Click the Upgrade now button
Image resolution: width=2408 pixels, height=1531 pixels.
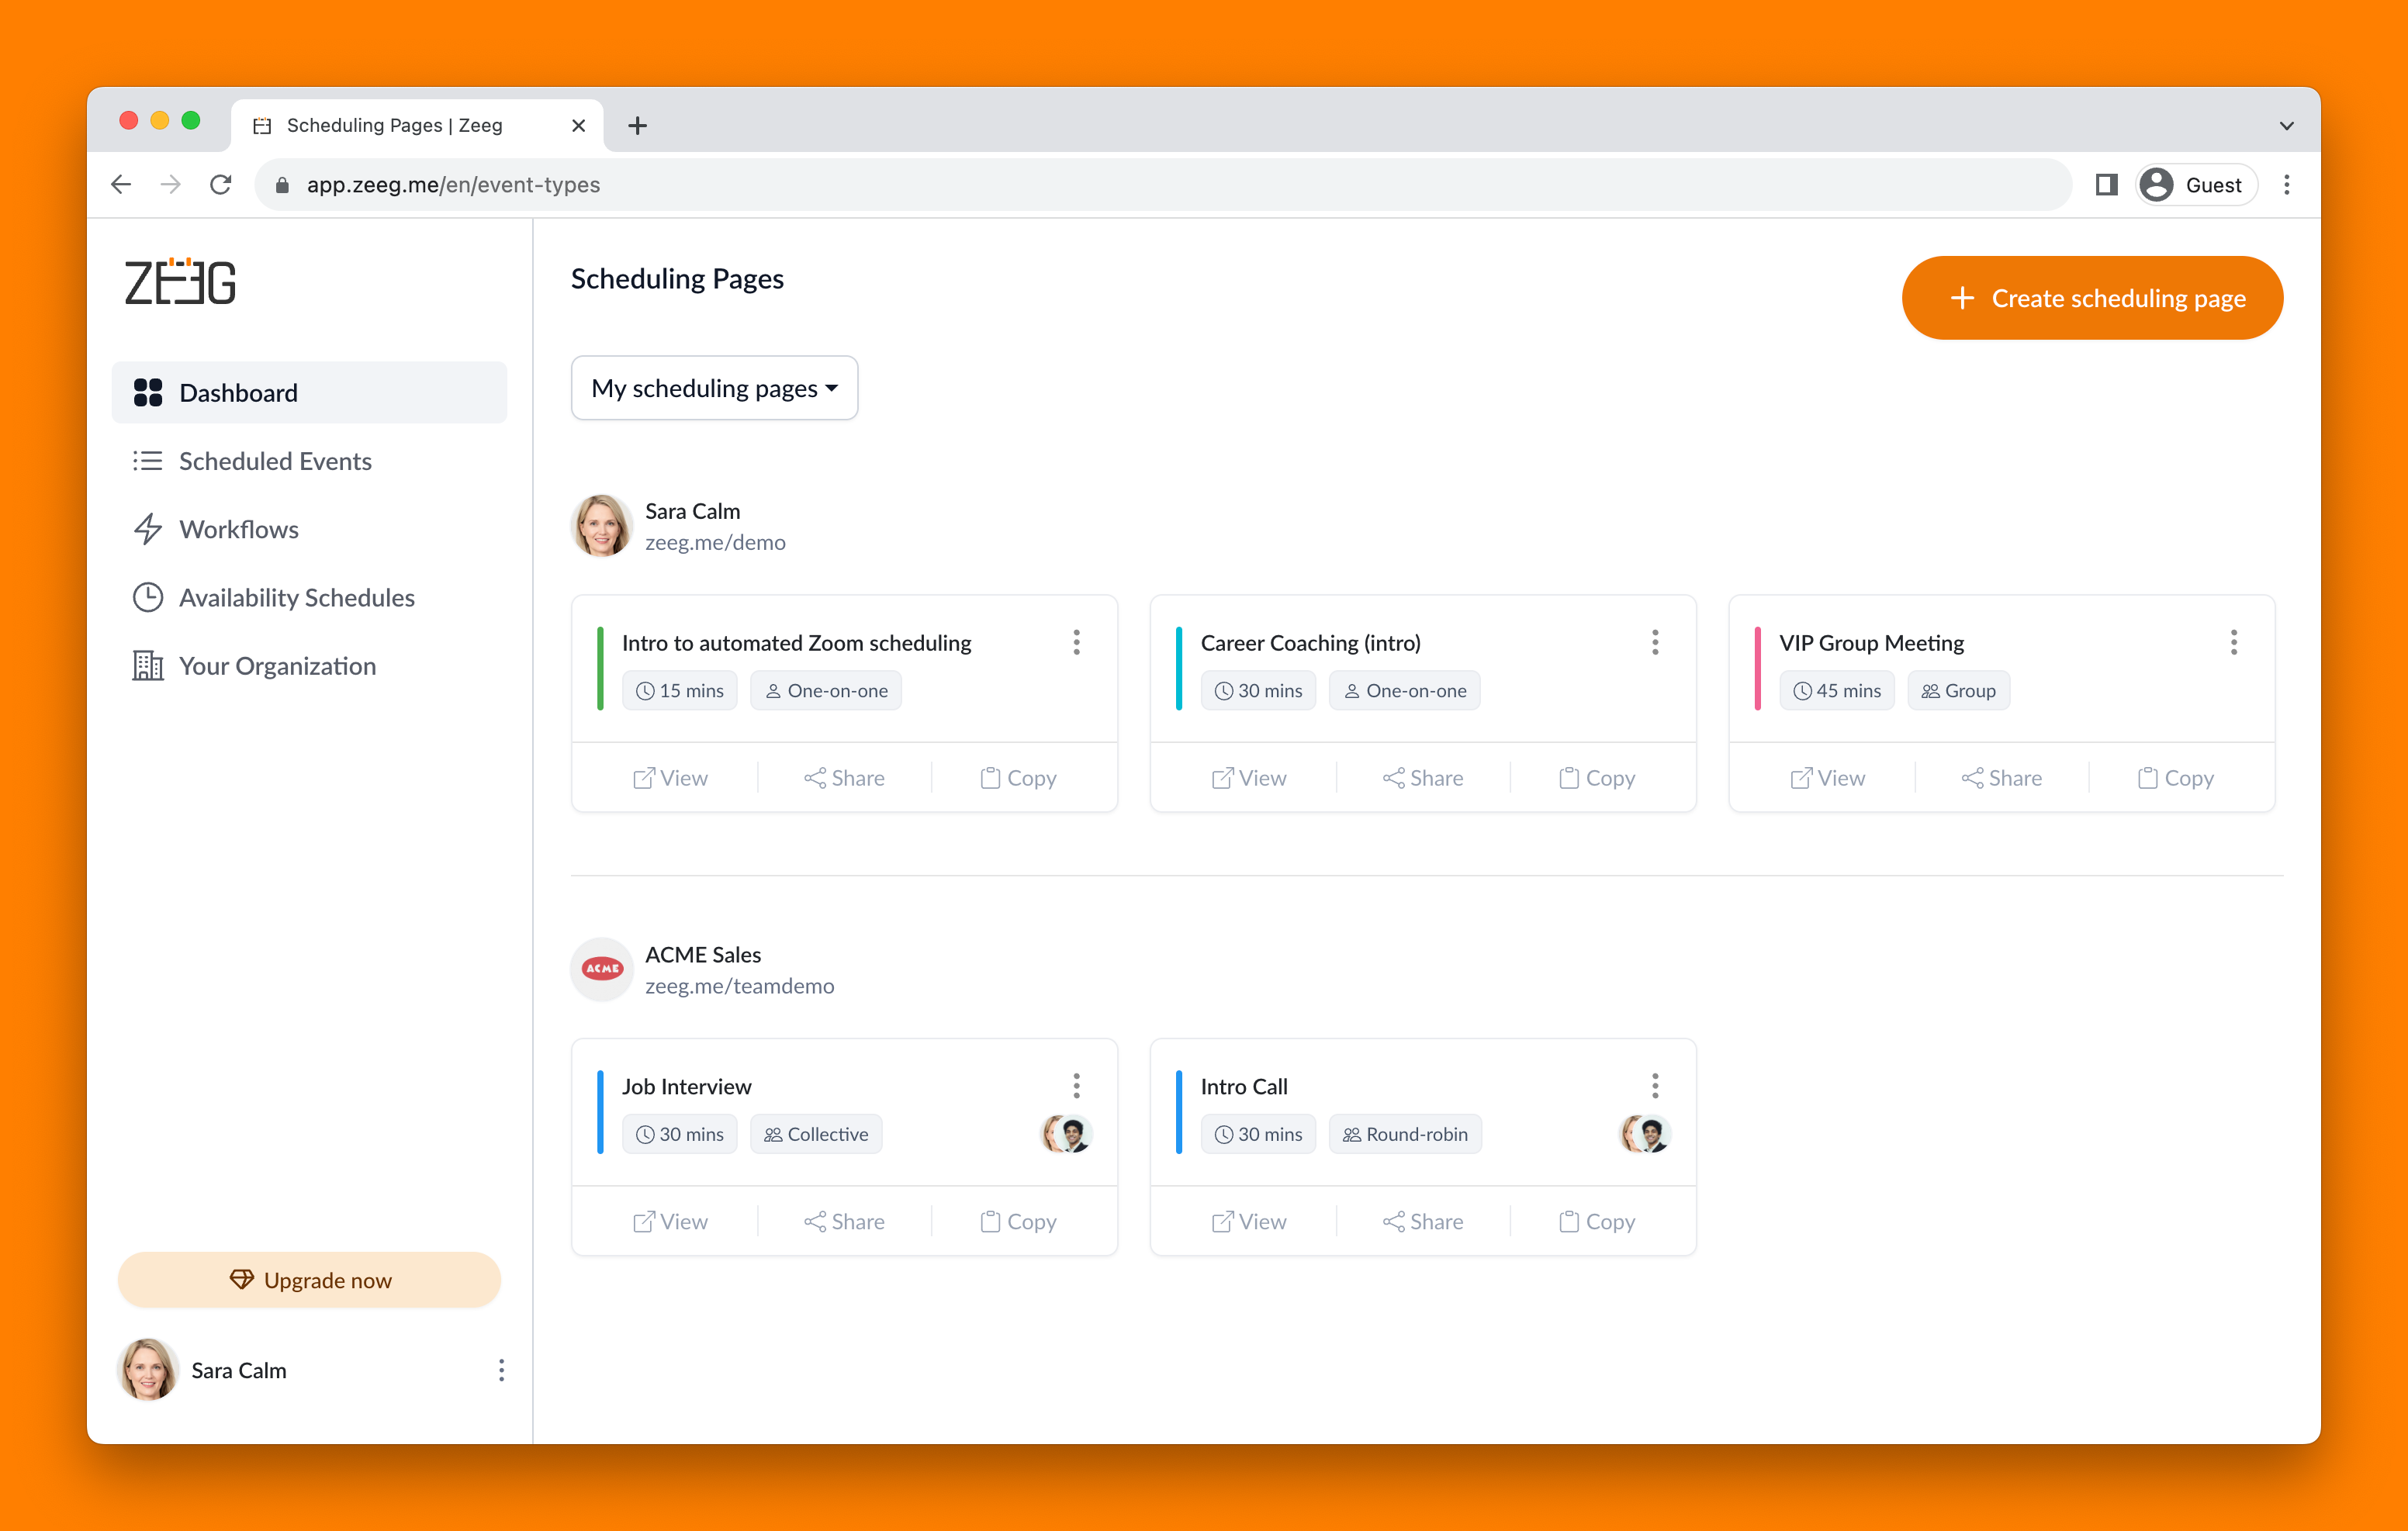click(309, 1279)
